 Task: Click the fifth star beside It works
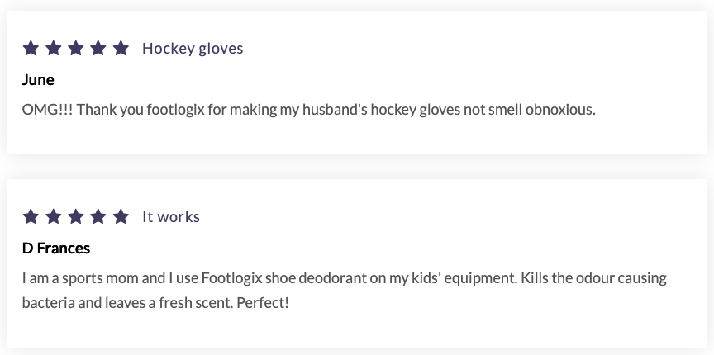[x=121, y=216]
